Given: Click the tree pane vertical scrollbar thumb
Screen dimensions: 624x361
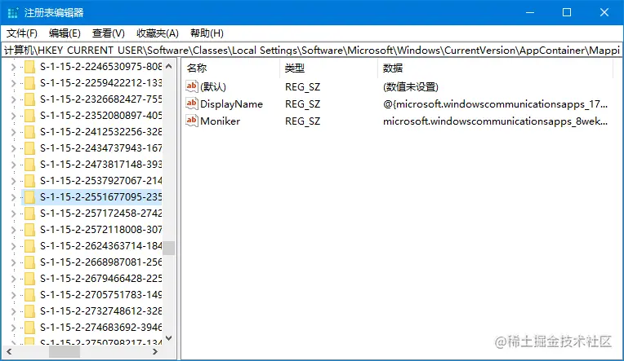Looking at the screenshot, I should pyautogui.click(x=169, y=248).
